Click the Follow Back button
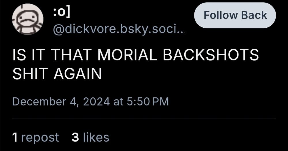 tap(235, 15)
